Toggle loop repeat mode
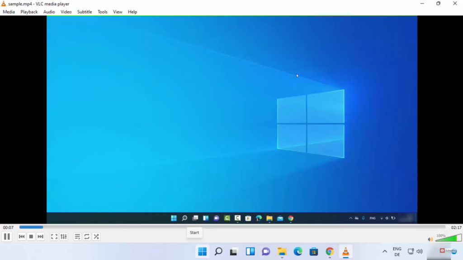The image size is (463, 260). click(x=87, y=237)
